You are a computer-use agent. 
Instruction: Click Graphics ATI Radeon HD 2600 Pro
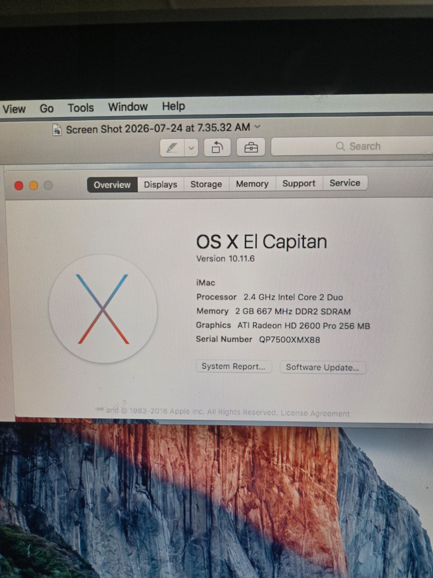283,325
